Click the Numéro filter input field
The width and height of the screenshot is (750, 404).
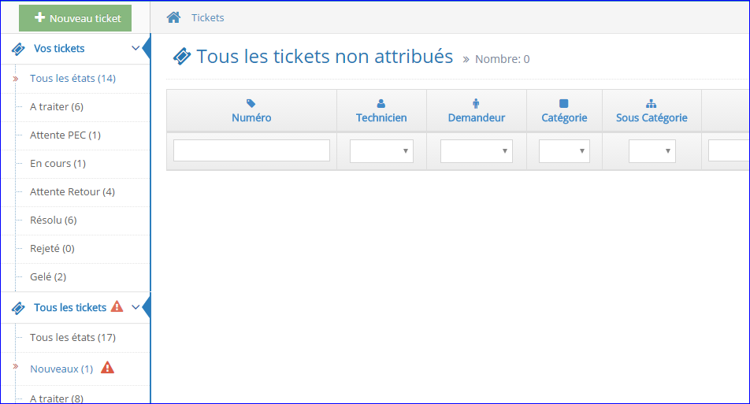point(251,150)
